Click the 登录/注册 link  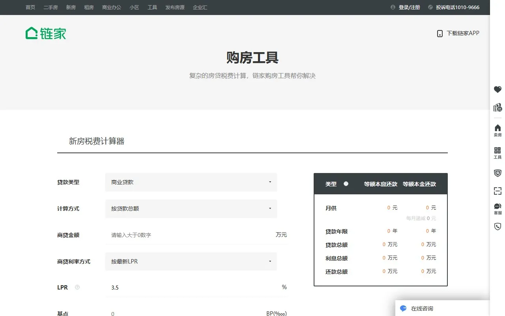click(409, 7)
